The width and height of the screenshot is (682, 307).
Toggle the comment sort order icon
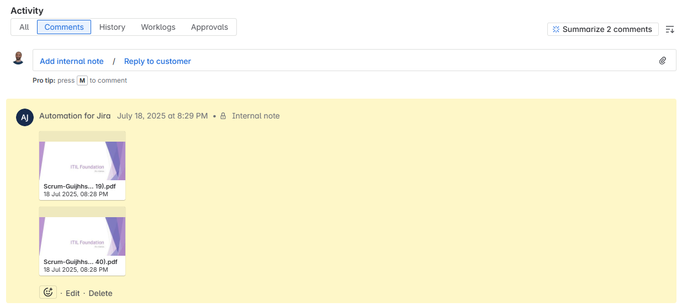coord(670,29)
